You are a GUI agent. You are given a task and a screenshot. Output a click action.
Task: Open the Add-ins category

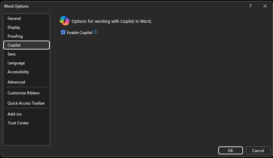(x=15, y=114)
